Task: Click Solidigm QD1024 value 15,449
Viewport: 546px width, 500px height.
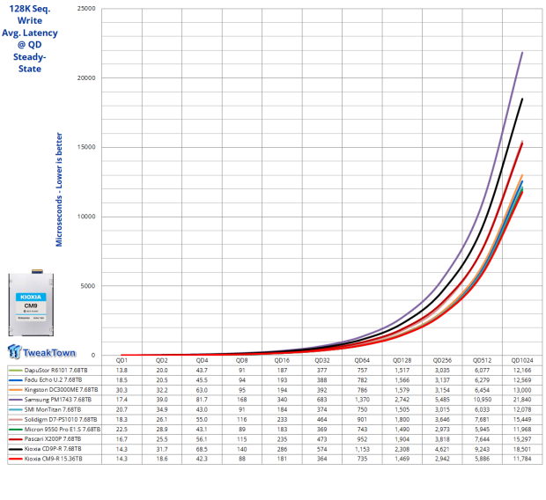Action: click(522, 420)
